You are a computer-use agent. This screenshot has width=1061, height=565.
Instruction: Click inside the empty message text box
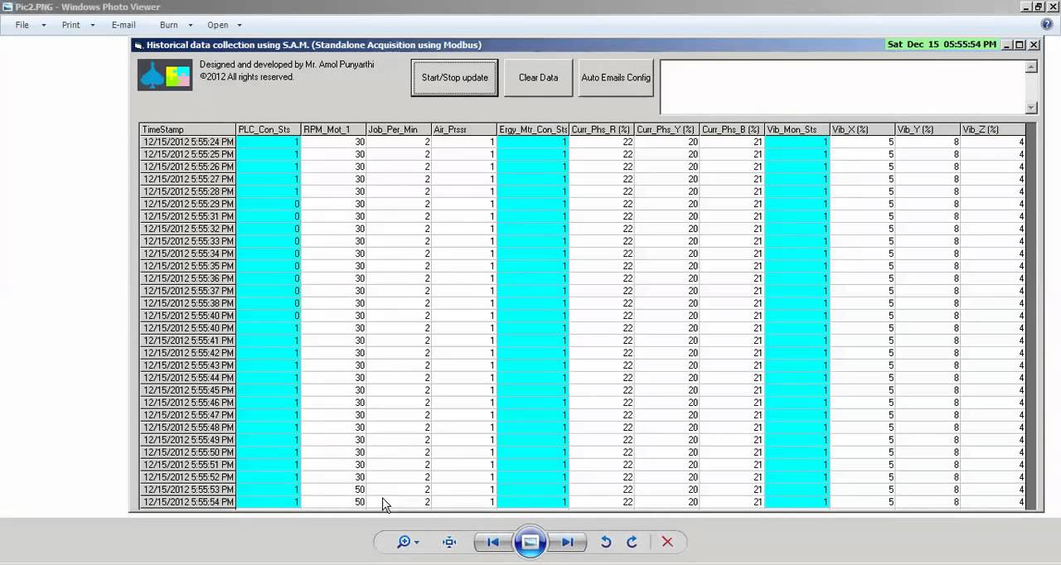843,86
